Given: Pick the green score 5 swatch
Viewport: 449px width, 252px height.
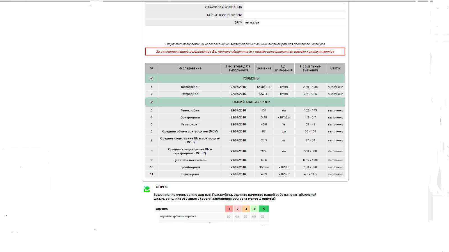Looking at the screenshot, I should point(264,209).
